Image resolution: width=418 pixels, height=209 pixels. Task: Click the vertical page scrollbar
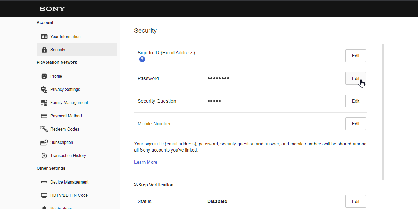(x=383, y=111)
